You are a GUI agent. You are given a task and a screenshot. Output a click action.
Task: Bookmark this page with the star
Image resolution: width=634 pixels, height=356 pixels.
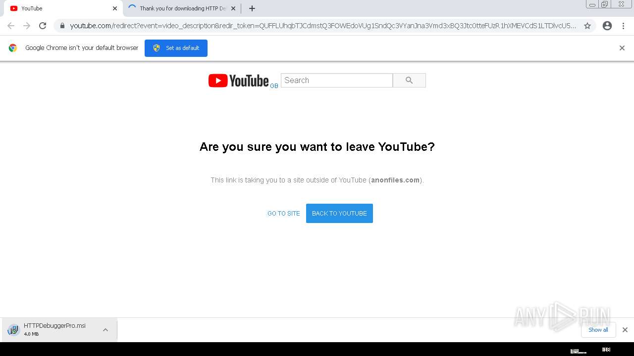pyautogui.click(x=587, y=26)
